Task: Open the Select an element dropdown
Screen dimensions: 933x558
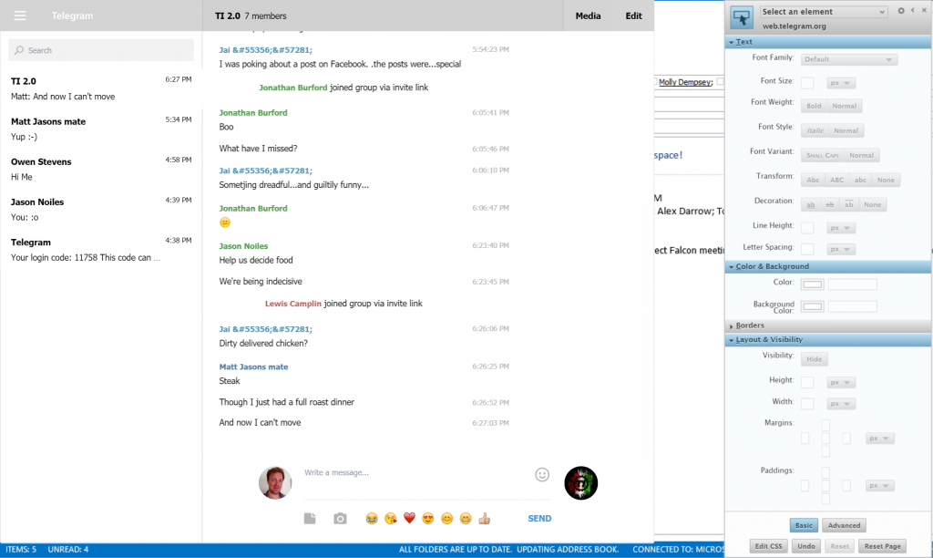Action: click(824, 11)
